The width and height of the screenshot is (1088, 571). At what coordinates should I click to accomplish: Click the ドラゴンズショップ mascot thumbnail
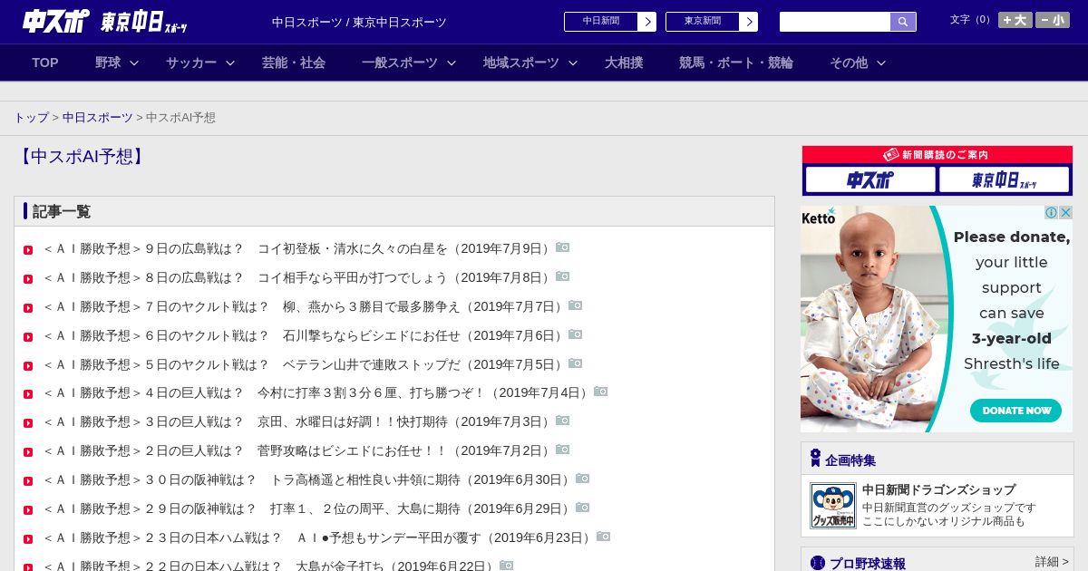pyautogui.click(x=833, y=506)
